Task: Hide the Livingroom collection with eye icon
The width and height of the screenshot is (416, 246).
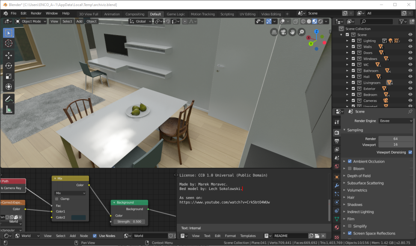Action: 410,83
